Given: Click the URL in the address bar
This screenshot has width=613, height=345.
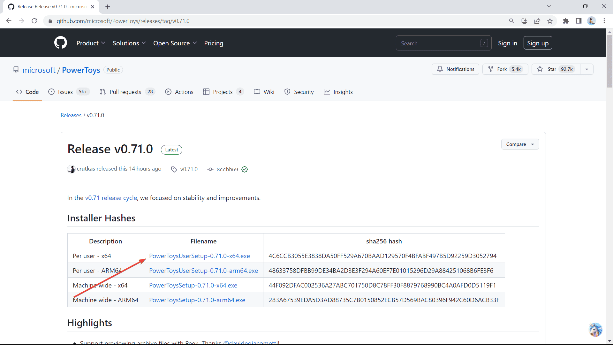Looking at the screenshot, I should 123,21.
